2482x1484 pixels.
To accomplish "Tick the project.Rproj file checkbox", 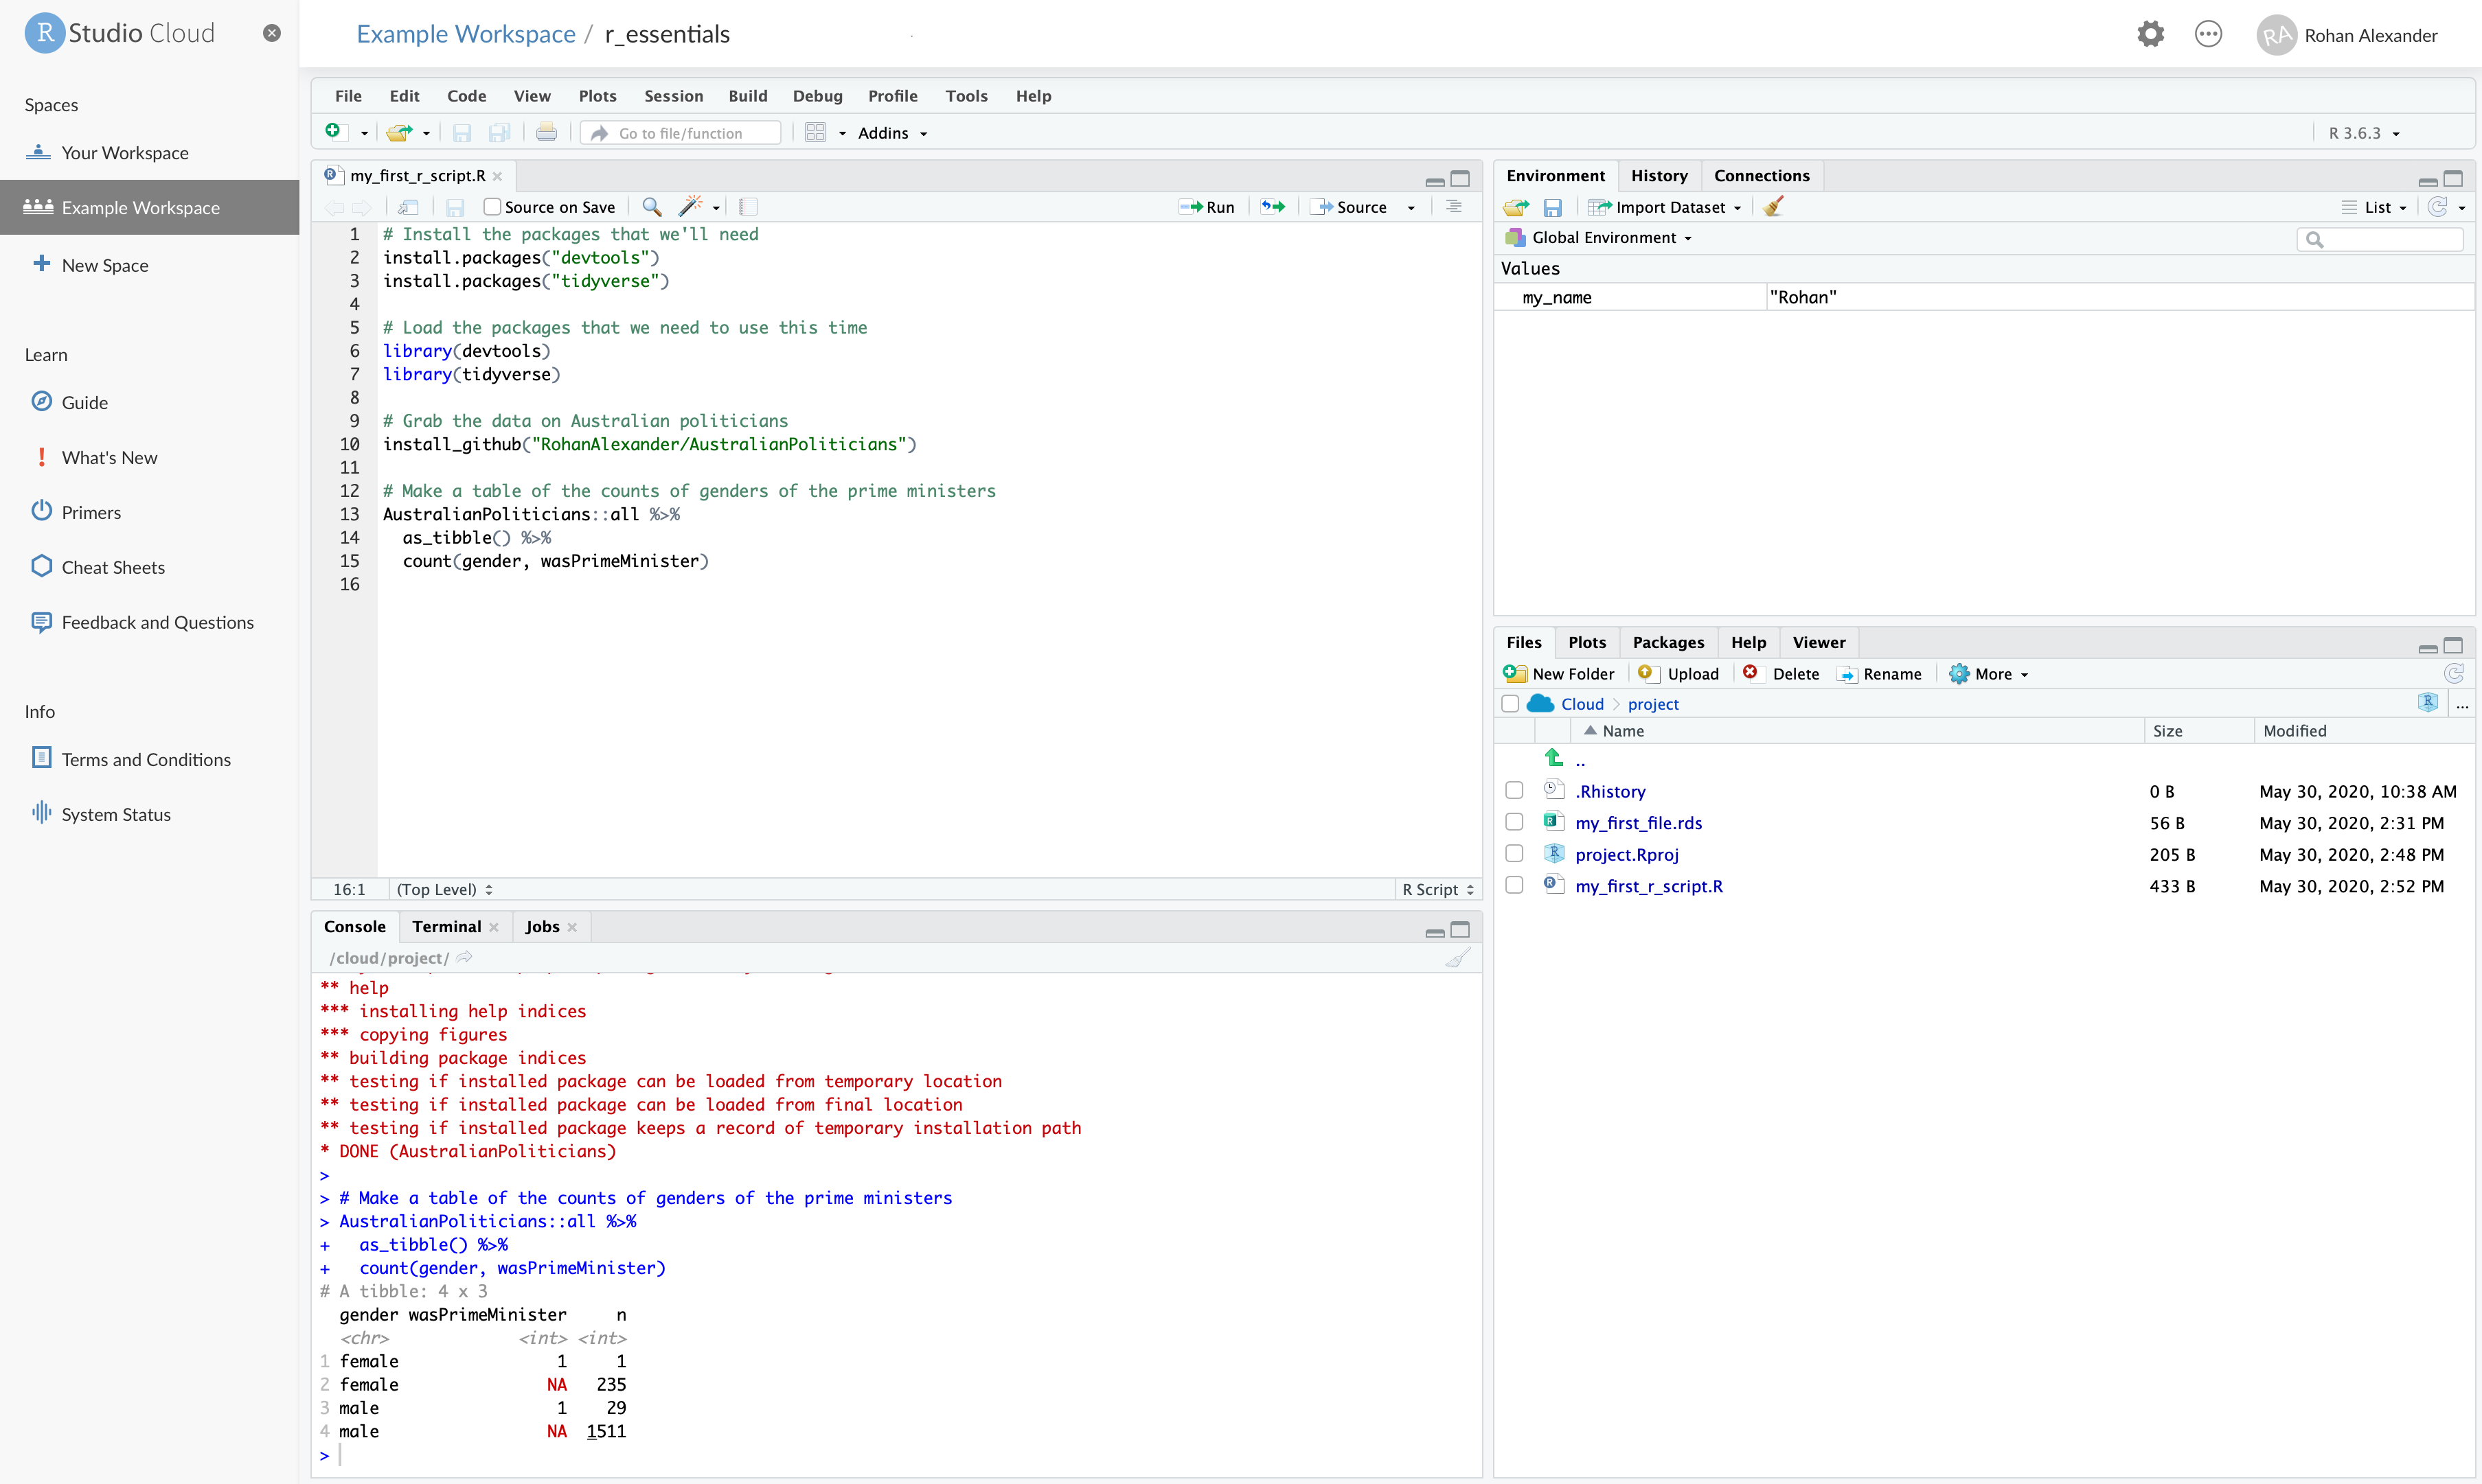I will click(x=1514, y=854).
